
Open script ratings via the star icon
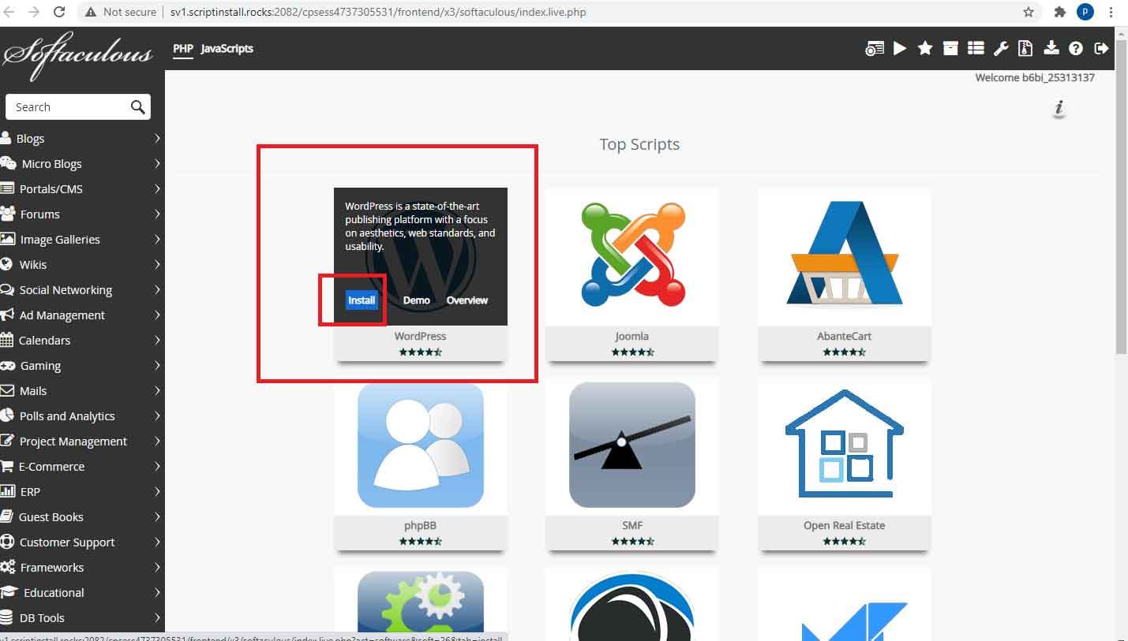pyautogui.click(x=925, y=48)
